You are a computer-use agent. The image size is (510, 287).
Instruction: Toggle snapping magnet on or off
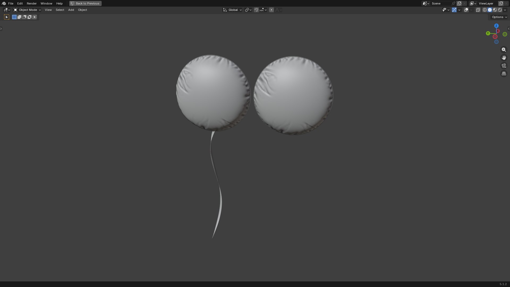click(256, 10)
